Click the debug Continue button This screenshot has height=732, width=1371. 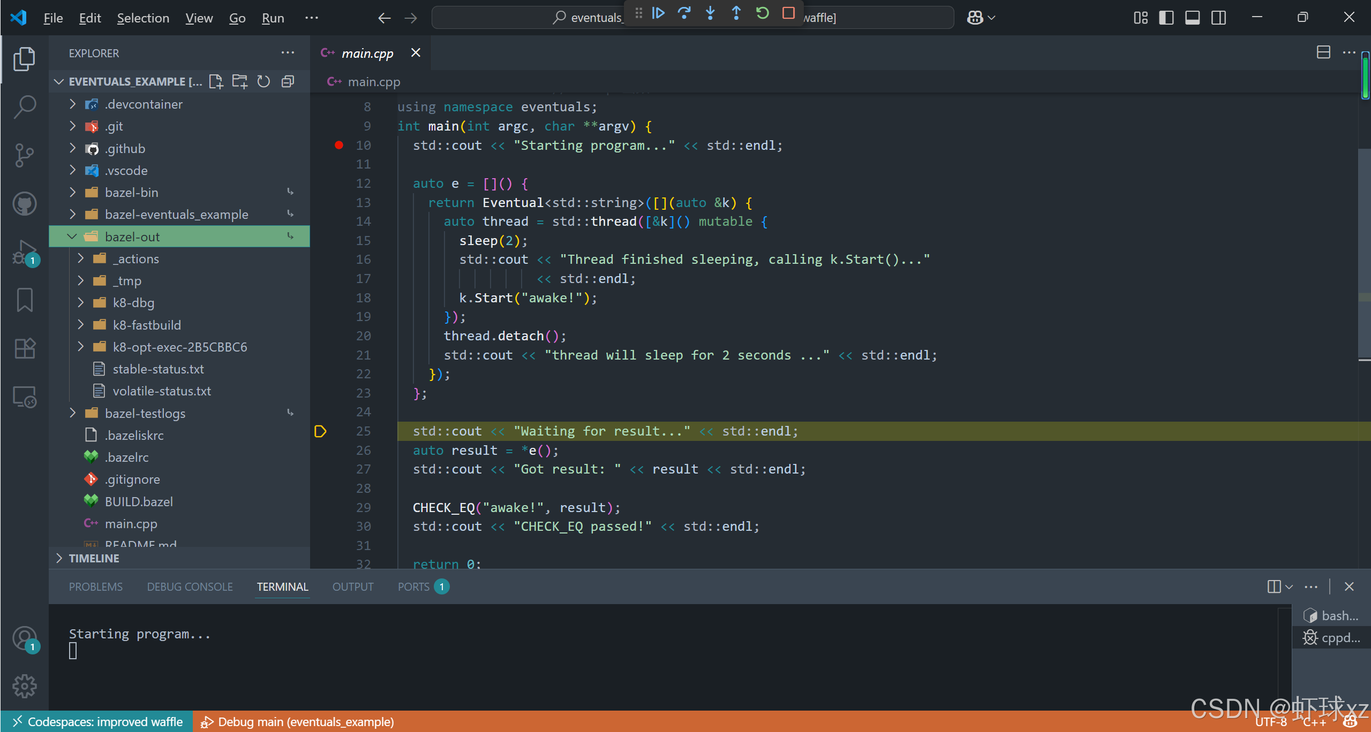(658, 13)
